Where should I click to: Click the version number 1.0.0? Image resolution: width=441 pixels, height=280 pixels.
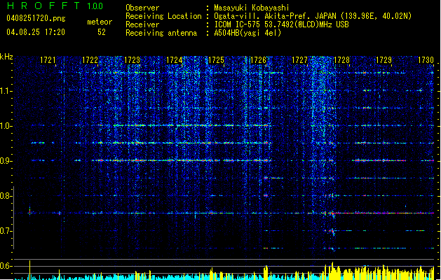click(x=95, y=6)
